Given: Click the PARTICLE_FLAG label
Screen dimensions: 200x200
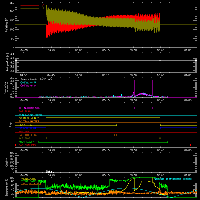Looking at the screenshot, I should [x=28, y=135].
